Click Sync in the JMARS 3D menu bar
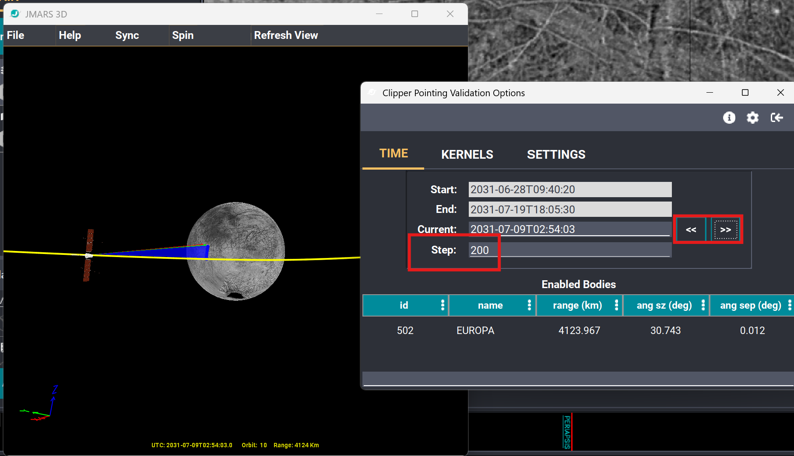The width and height of the screenshot is (794, 456). point(127,35)
